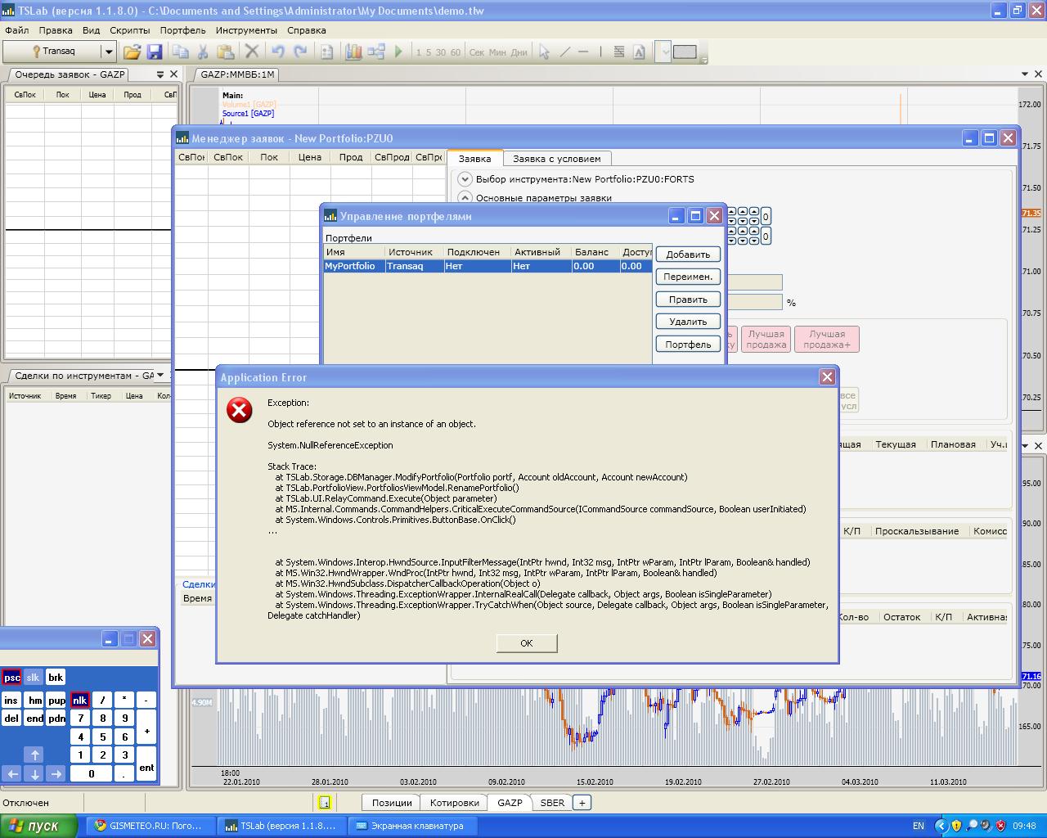Click the Добавить button
This screenshot has height=838, width=1047.
coord(687,255)
